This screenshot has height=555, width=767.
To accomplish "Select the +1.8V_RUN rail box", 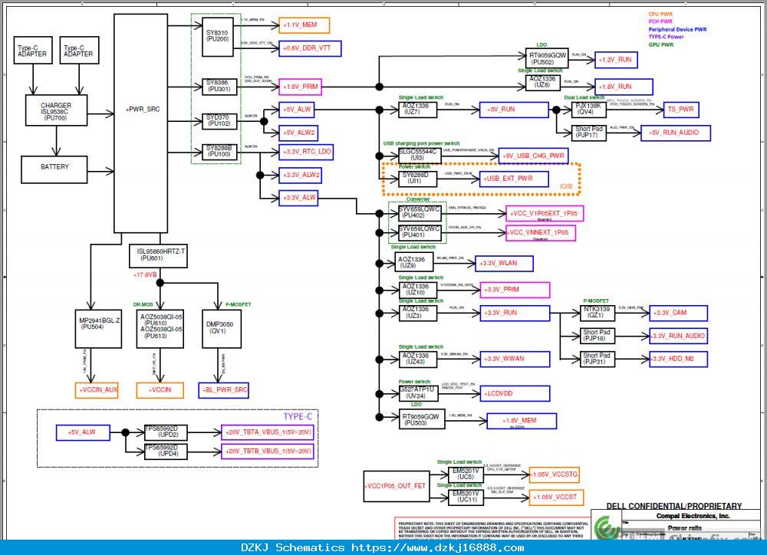I will [x=624, y=87].
